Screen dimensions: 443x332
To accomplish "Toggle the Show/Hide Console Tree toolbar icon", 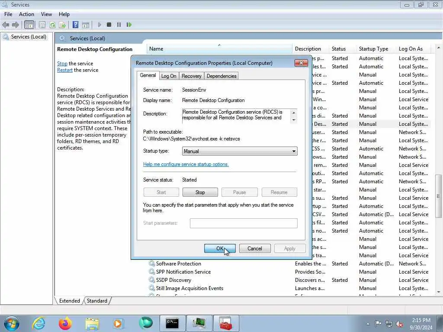I will 29,25.
